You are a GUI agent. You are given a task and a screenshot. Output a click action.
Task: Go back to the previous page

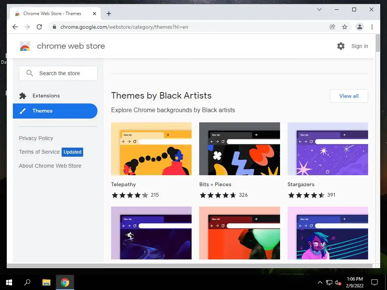15,27
